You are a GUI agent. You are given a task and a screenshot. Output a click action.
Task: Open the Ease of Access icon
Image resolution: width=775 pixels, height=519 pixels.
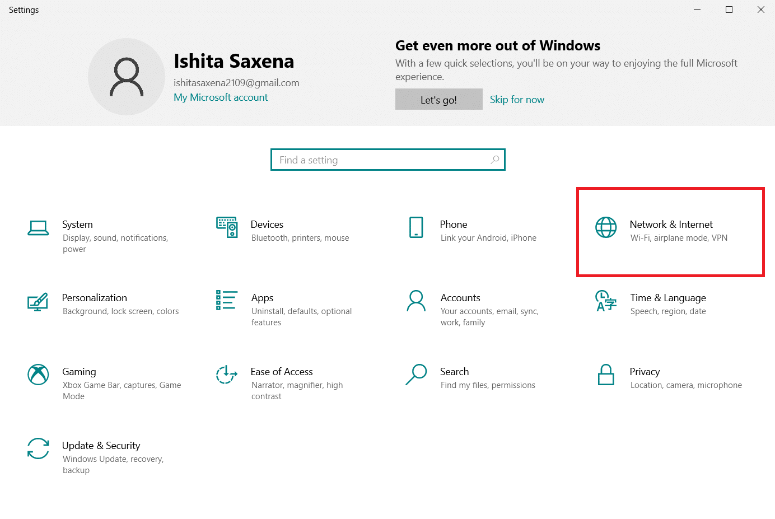click(227, 375)
